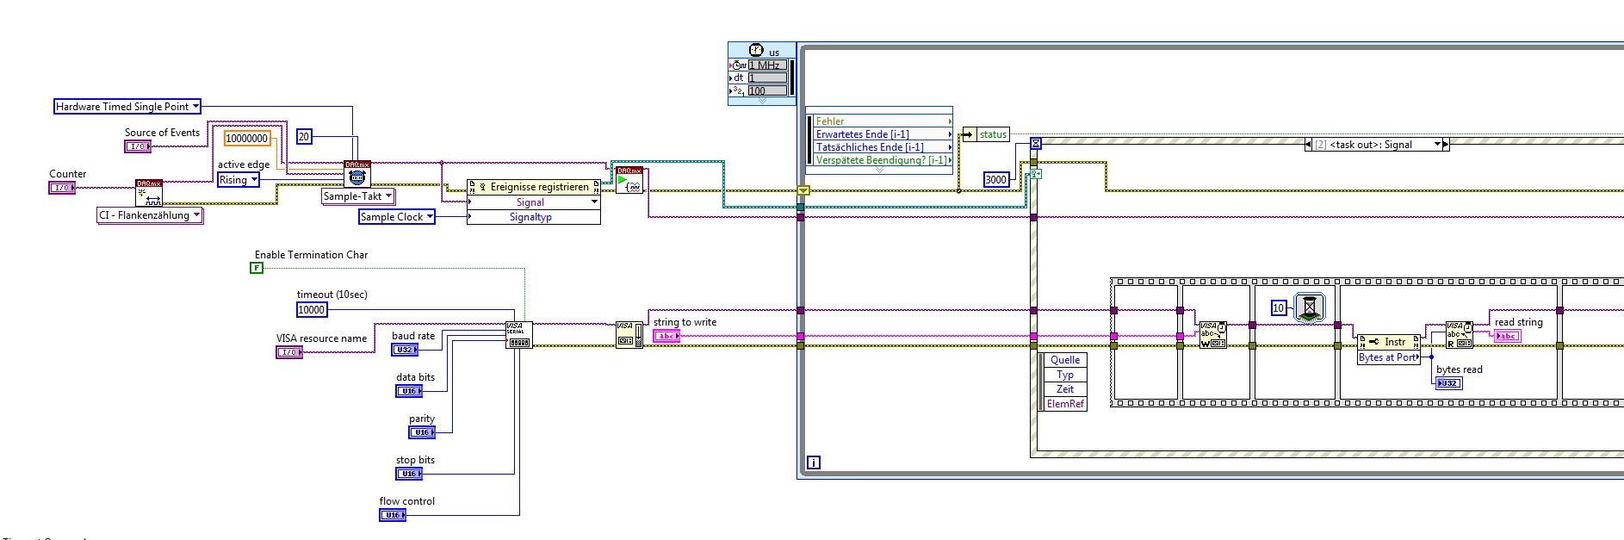Click the Bytes at Port property

pos(1388,357)
